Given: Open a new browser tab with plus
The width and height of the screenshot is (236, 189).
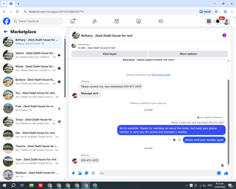Looking at the screenshot, I should point(18,4).
